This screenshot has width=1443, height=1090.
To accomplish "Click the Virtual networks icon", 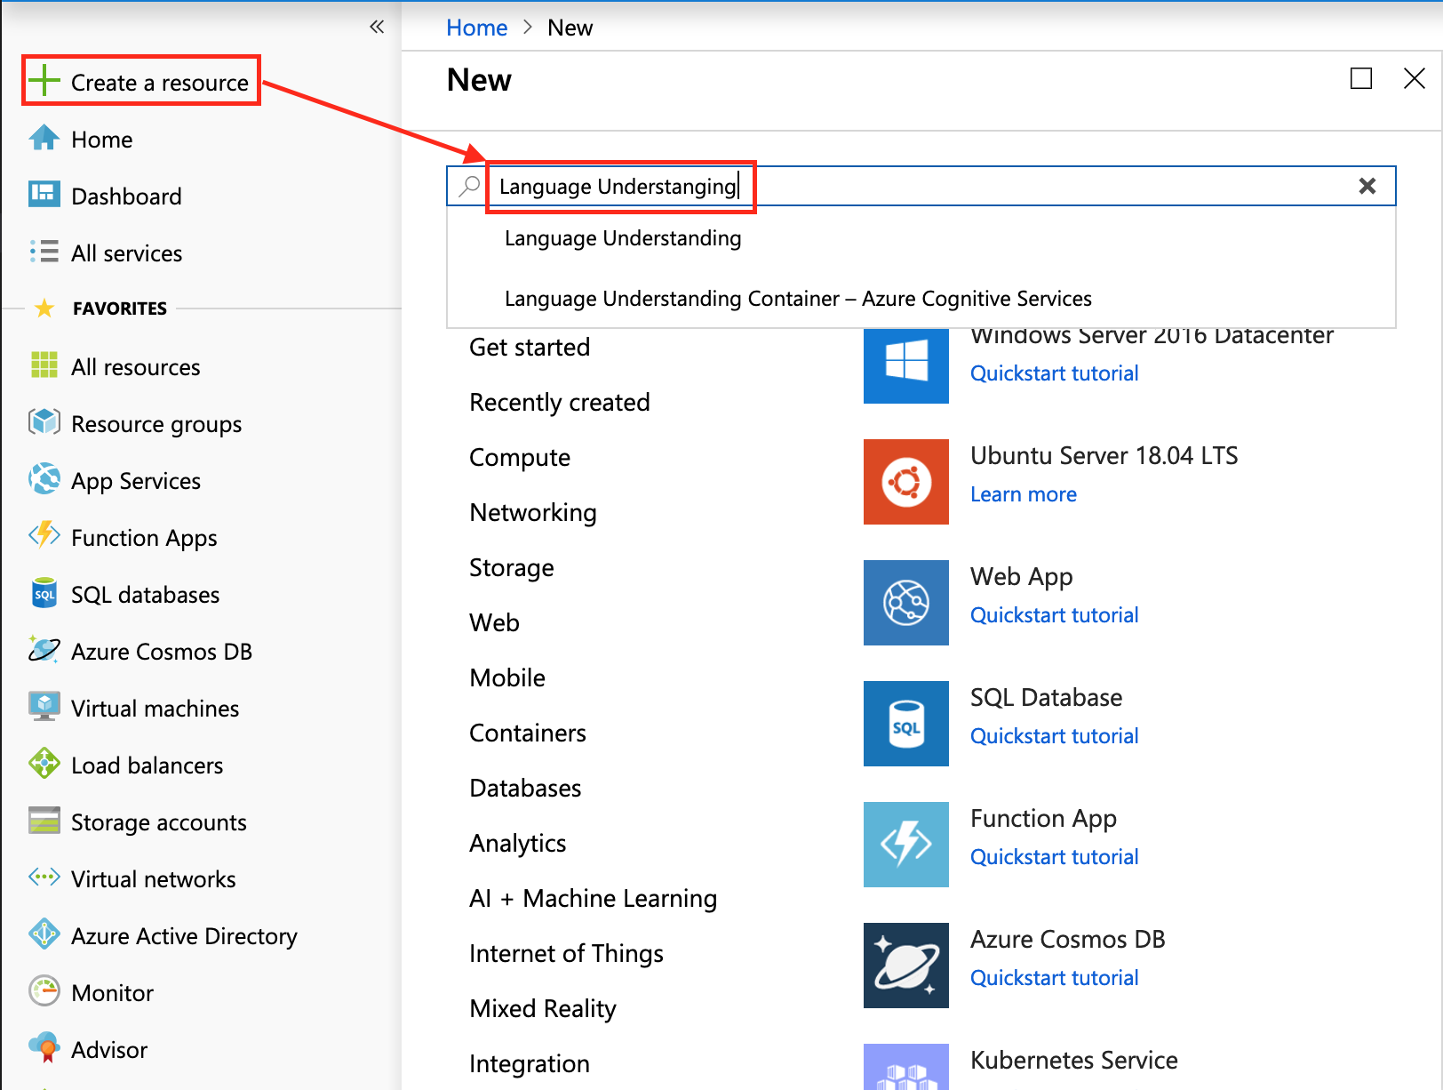I will pyautogui.click(x=44, y=878).
